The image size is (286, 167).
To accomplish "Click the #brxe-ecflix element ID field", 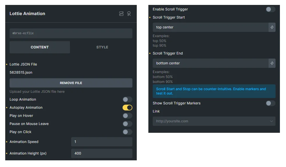I will (71, 33).
